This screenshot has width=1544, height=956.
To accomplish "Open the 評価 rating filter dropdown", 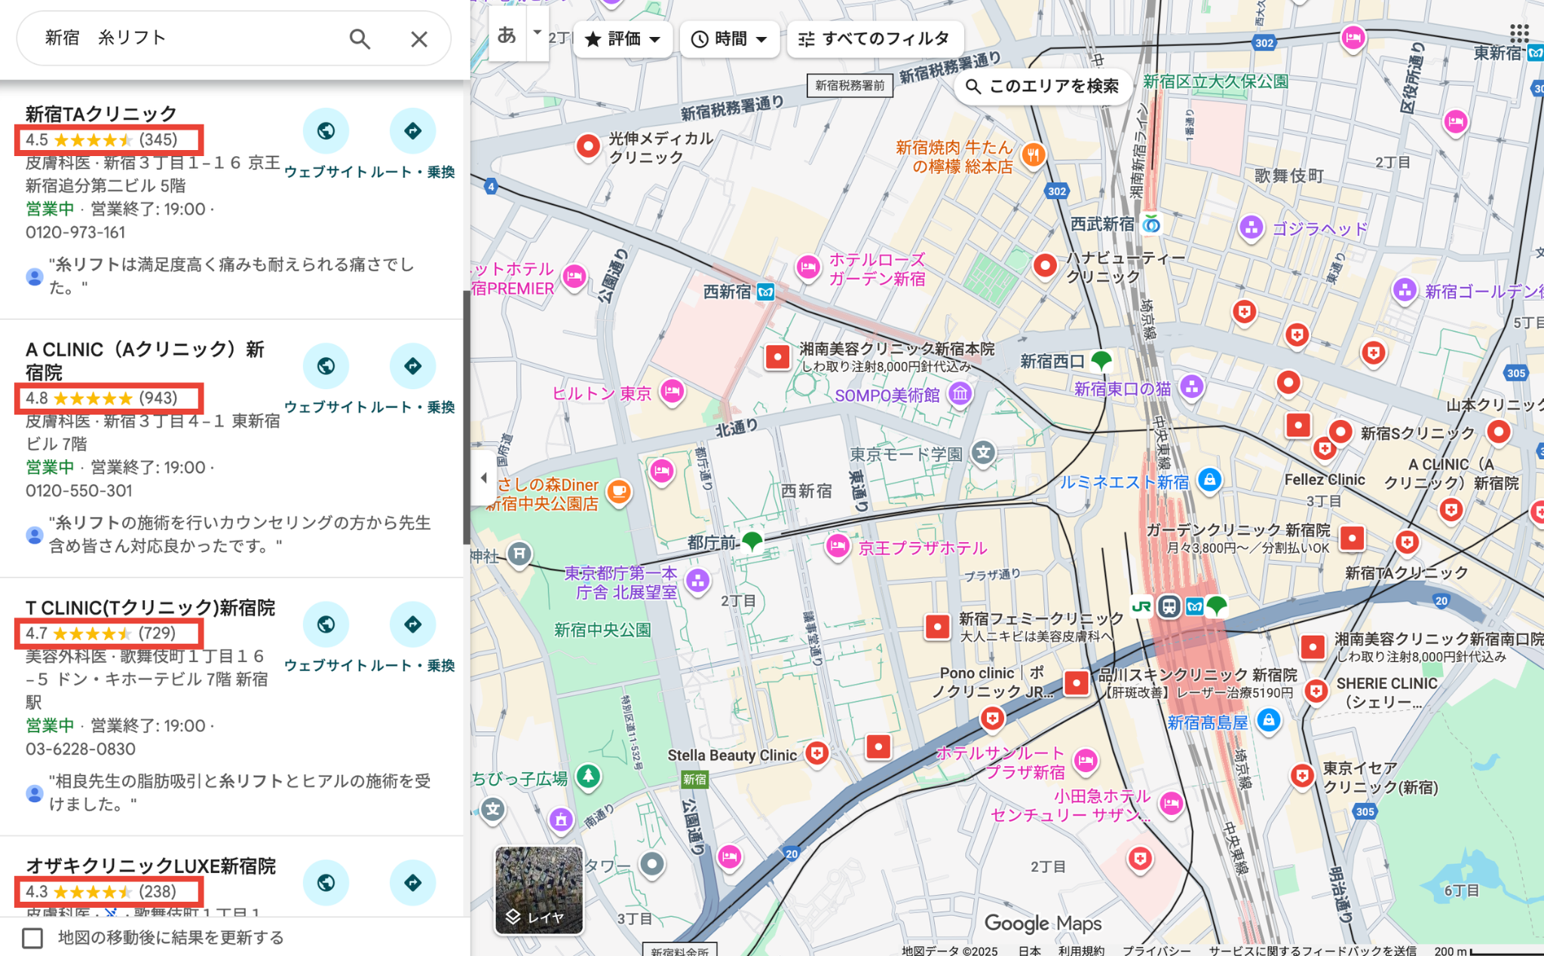I will coord(623,39).
